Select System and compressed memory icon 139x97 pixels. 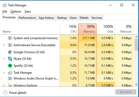10,38
